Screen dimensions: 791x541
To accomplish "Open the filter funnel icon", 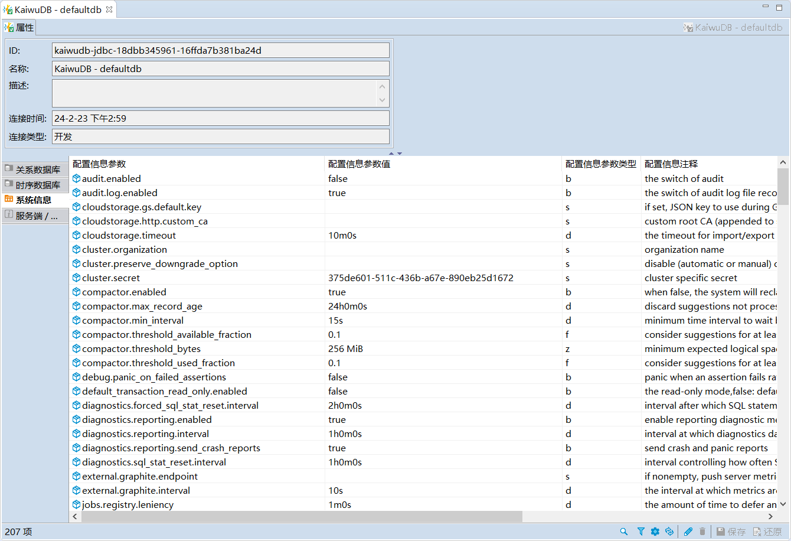I will 640,532.
